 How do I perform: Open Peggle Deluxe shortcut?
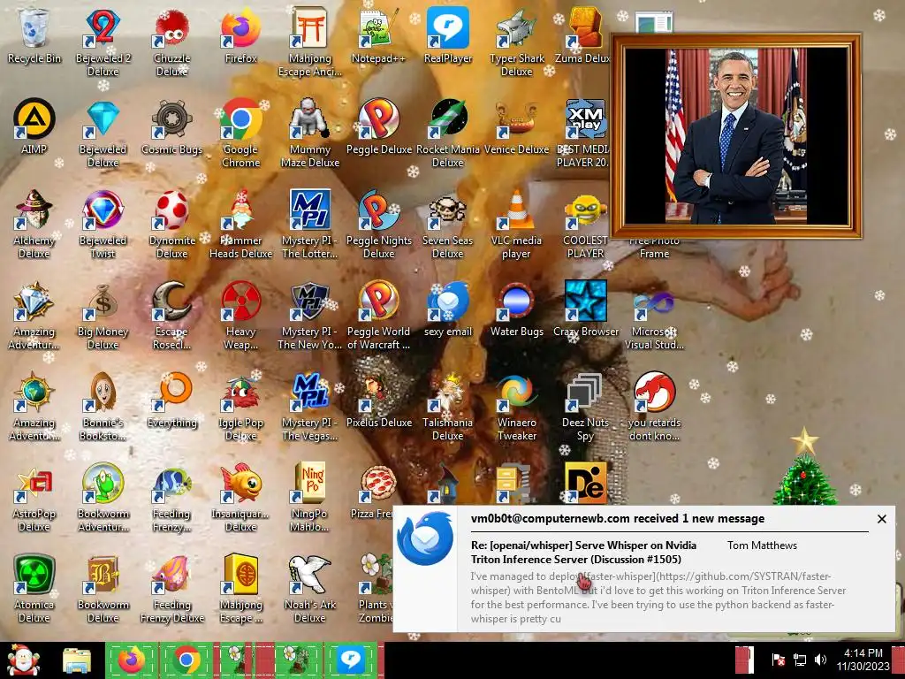(378, 127)
